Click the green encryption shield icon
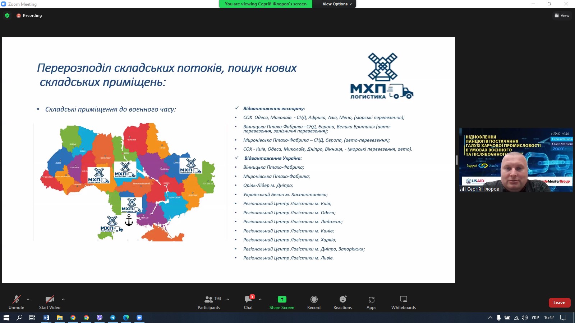 pos(7,15)
